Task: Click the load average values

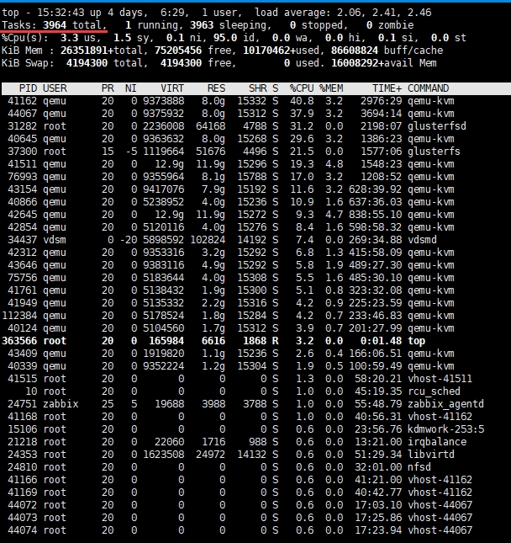Action: click(x=374, y=13)
